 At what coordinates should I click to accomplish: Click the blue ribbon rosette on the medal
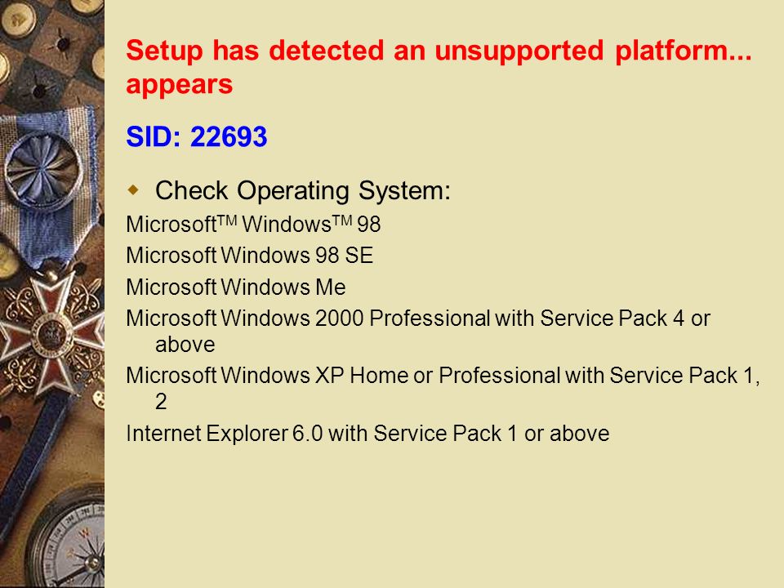(44, 171)
